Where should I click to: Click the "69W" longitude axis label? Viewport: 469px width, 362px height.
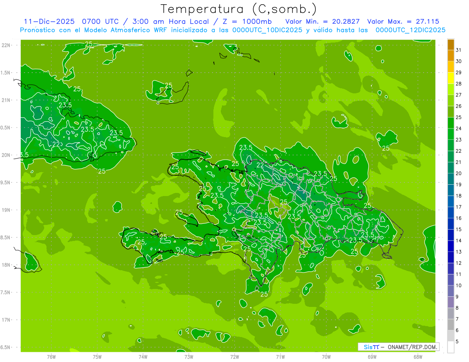tap(372, 357)
